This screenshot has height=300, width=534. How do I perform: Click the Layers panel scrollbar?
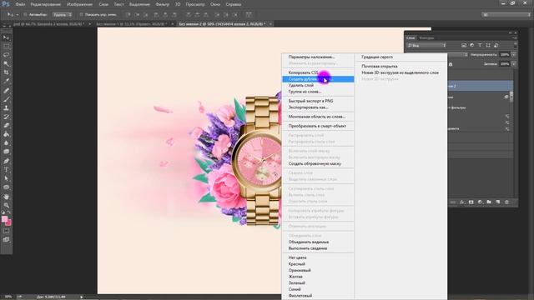tap(511, 97)
